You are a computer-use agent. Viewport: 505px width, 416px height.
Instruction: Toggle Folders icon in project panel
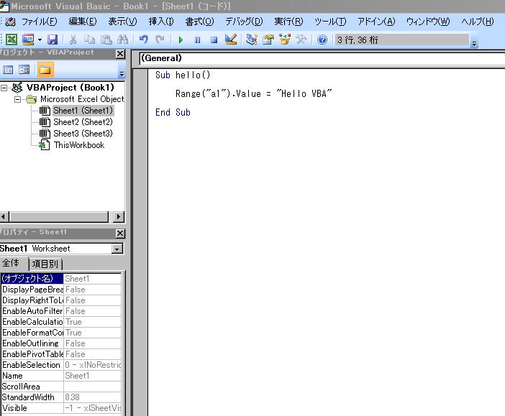coord(45,70)
